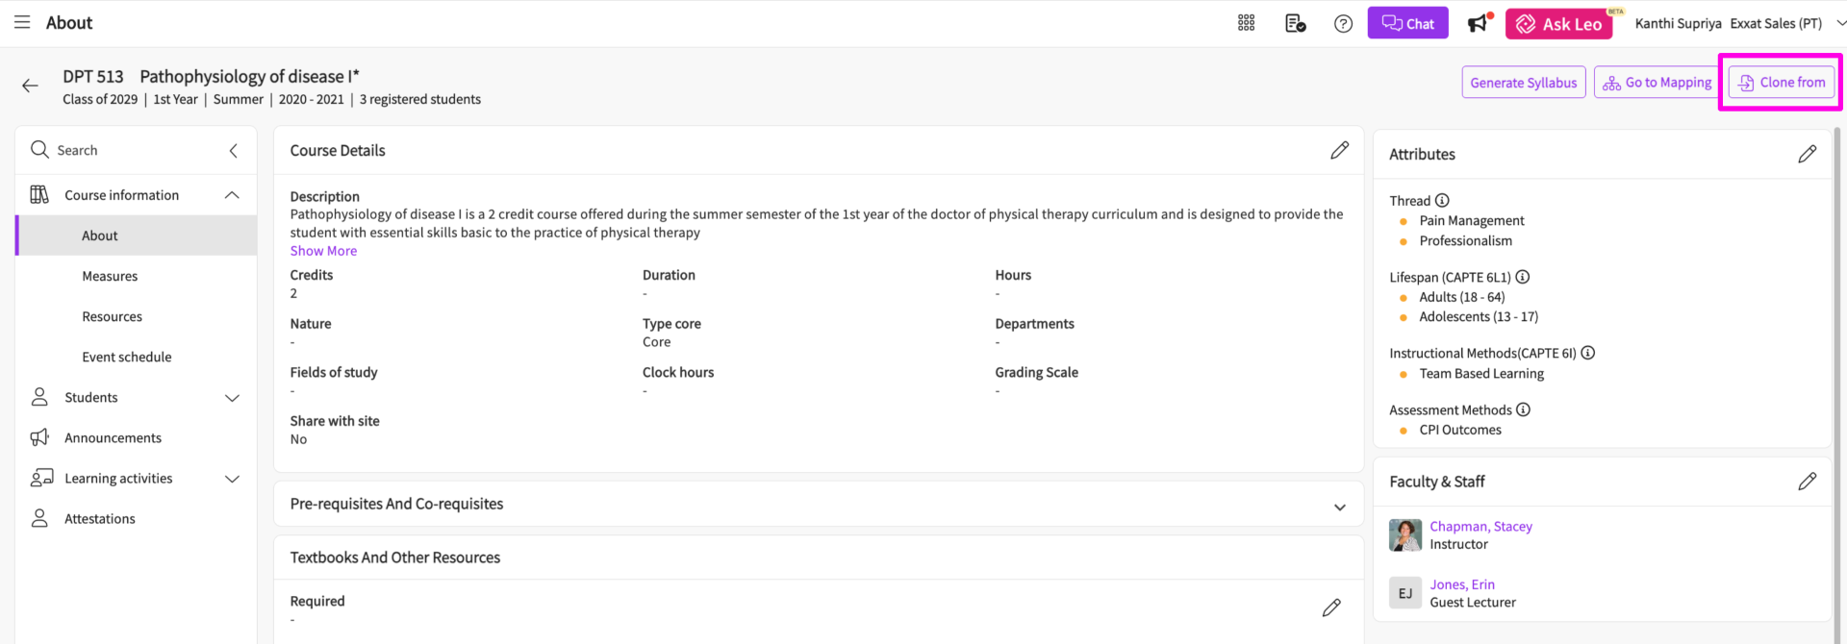Edit the Attributes panel
Image resolution: width=1847 pixels, height=644 pixels.
click(1807, 154)
